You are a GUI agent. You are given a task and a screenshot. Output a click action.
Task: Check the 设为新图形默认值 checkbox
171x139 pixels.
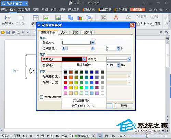click(x=42, y=97)
